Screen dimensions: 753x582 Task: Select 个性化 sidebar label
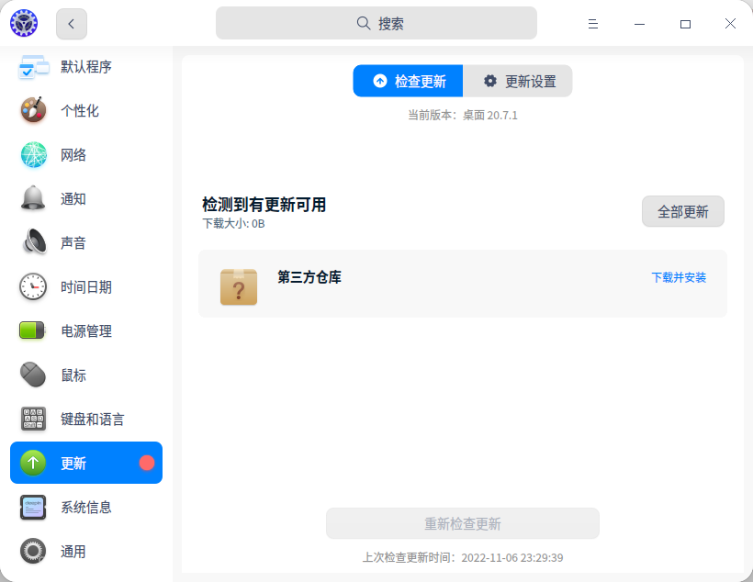coord(80,111)
